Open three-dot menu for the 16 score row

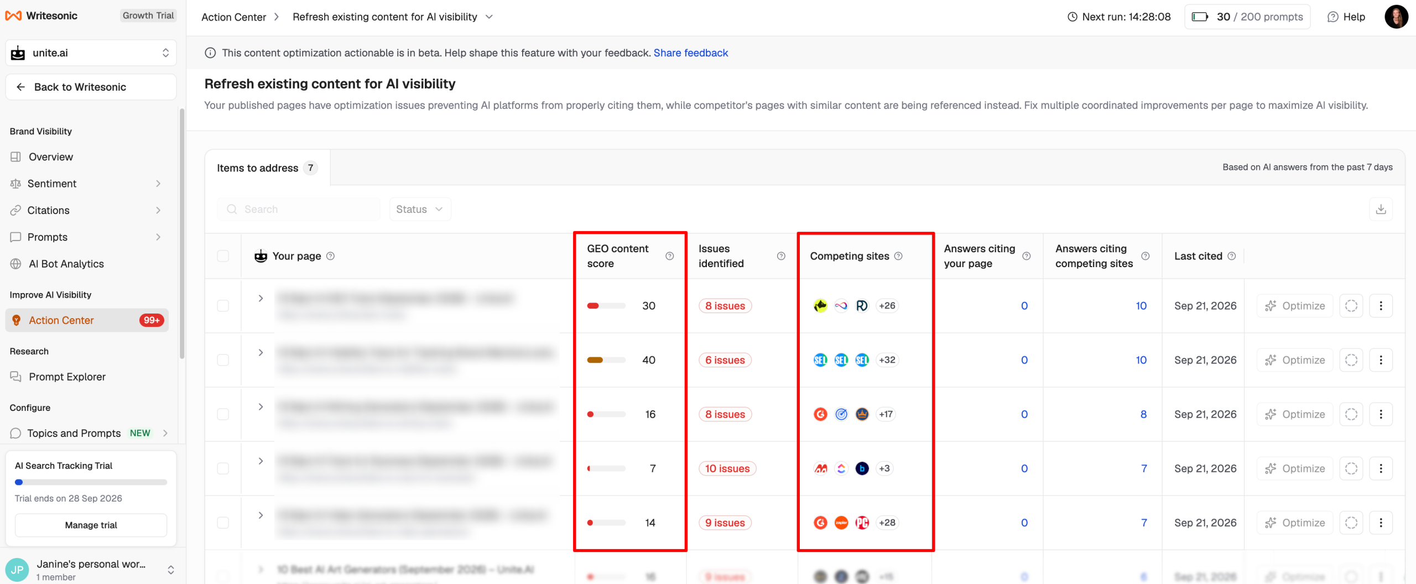tap(1381, 414)
